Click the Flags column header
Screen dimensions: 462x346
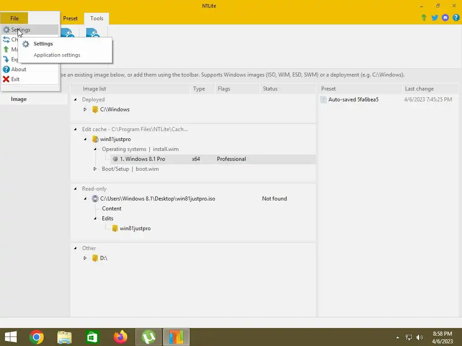(237, 89)
